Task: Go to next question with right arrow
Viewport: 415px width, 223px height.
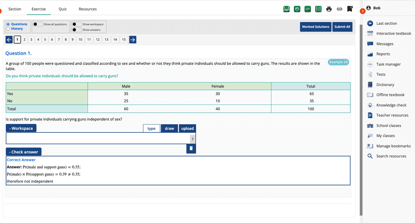Action: coord(132,39)
